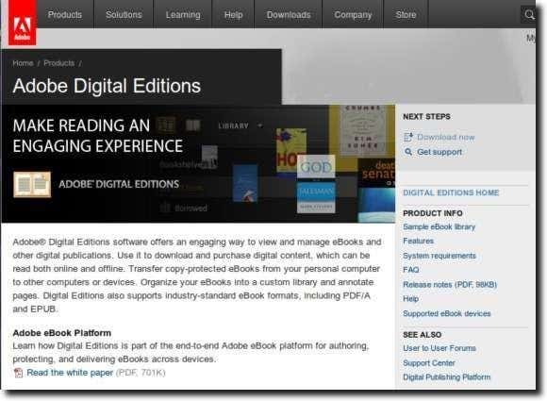Go to Products breadcrumb link
The image size is (547, 401).
(59, 63)
